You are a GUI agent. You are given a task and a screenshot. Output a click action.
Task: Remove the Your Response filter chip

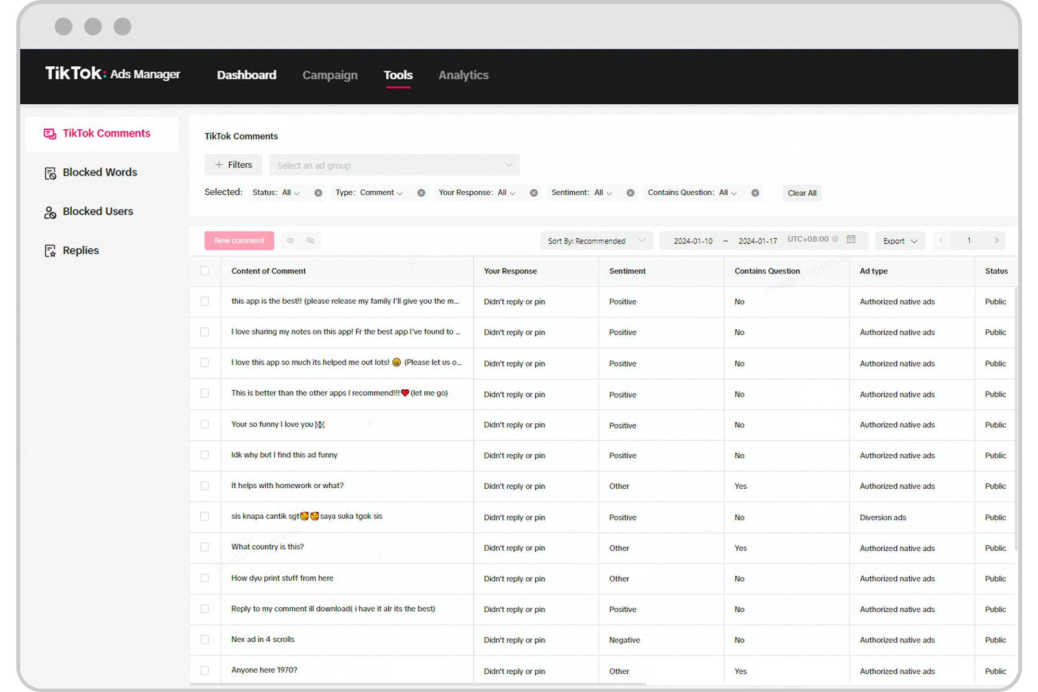click(x=533, y=193)
